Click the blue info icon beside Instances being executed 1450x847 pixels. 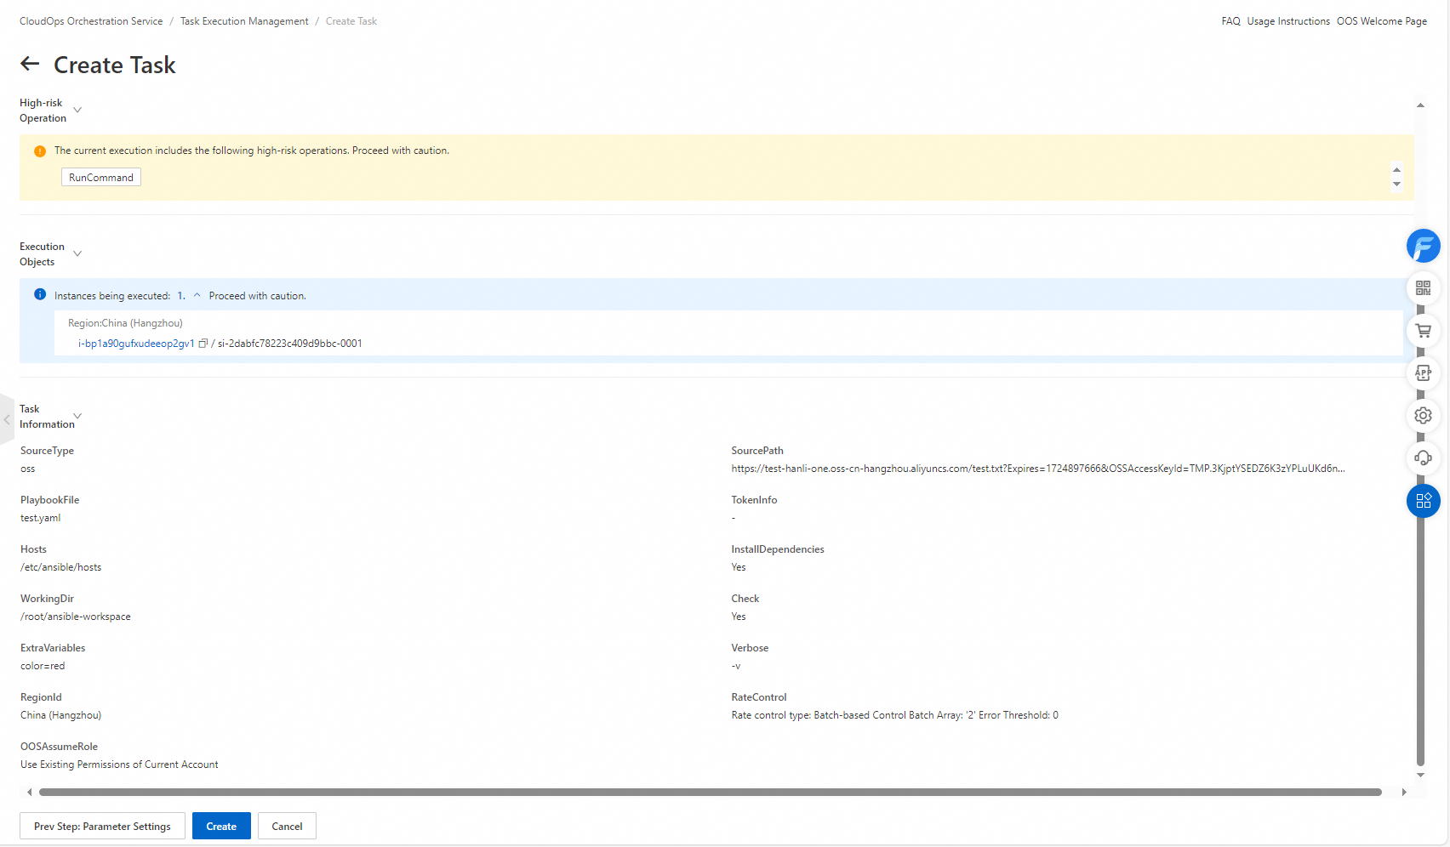(40, 294)
